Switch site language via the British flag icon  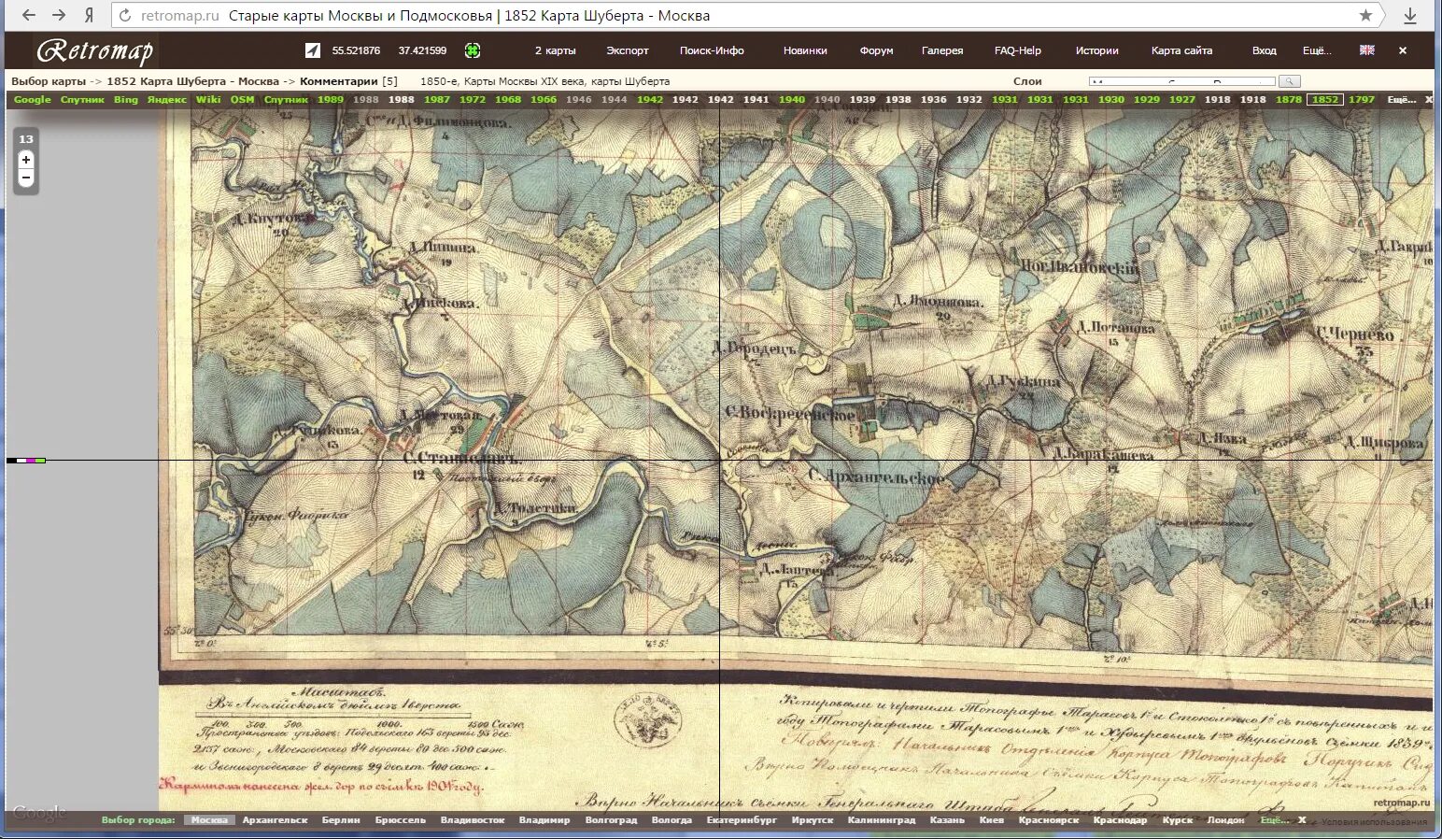1367,50
